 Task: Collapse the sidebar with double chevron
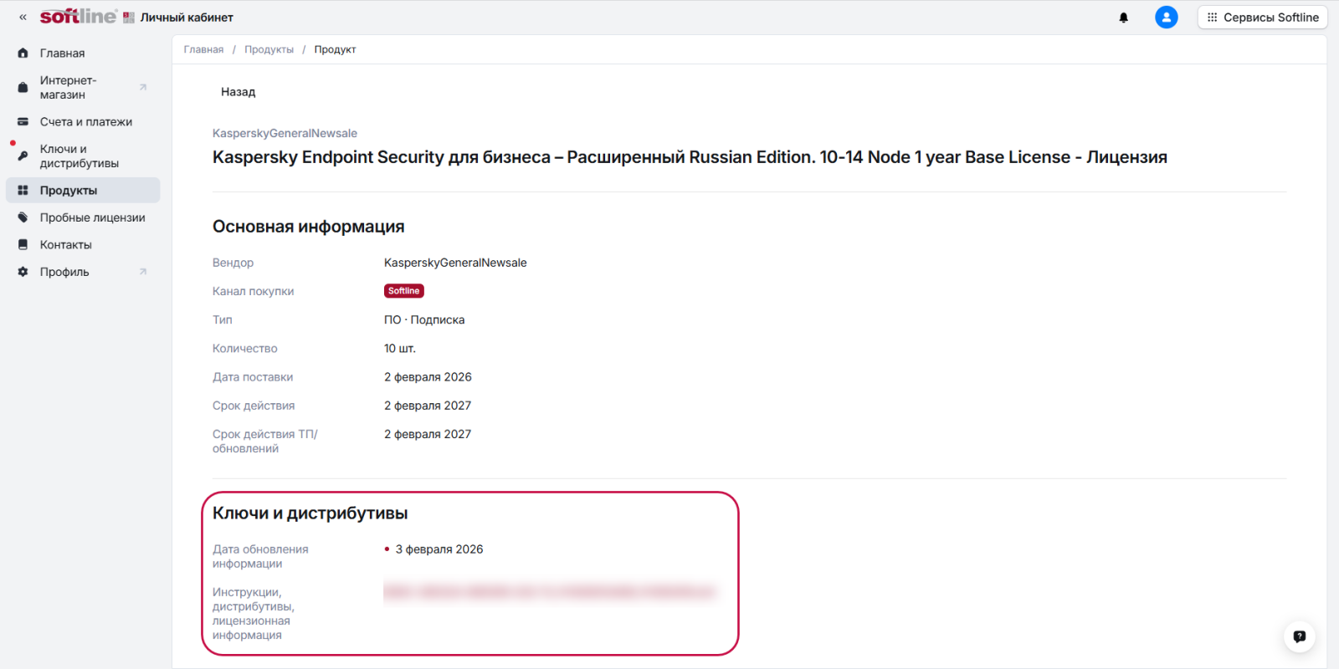coord(23,18)
